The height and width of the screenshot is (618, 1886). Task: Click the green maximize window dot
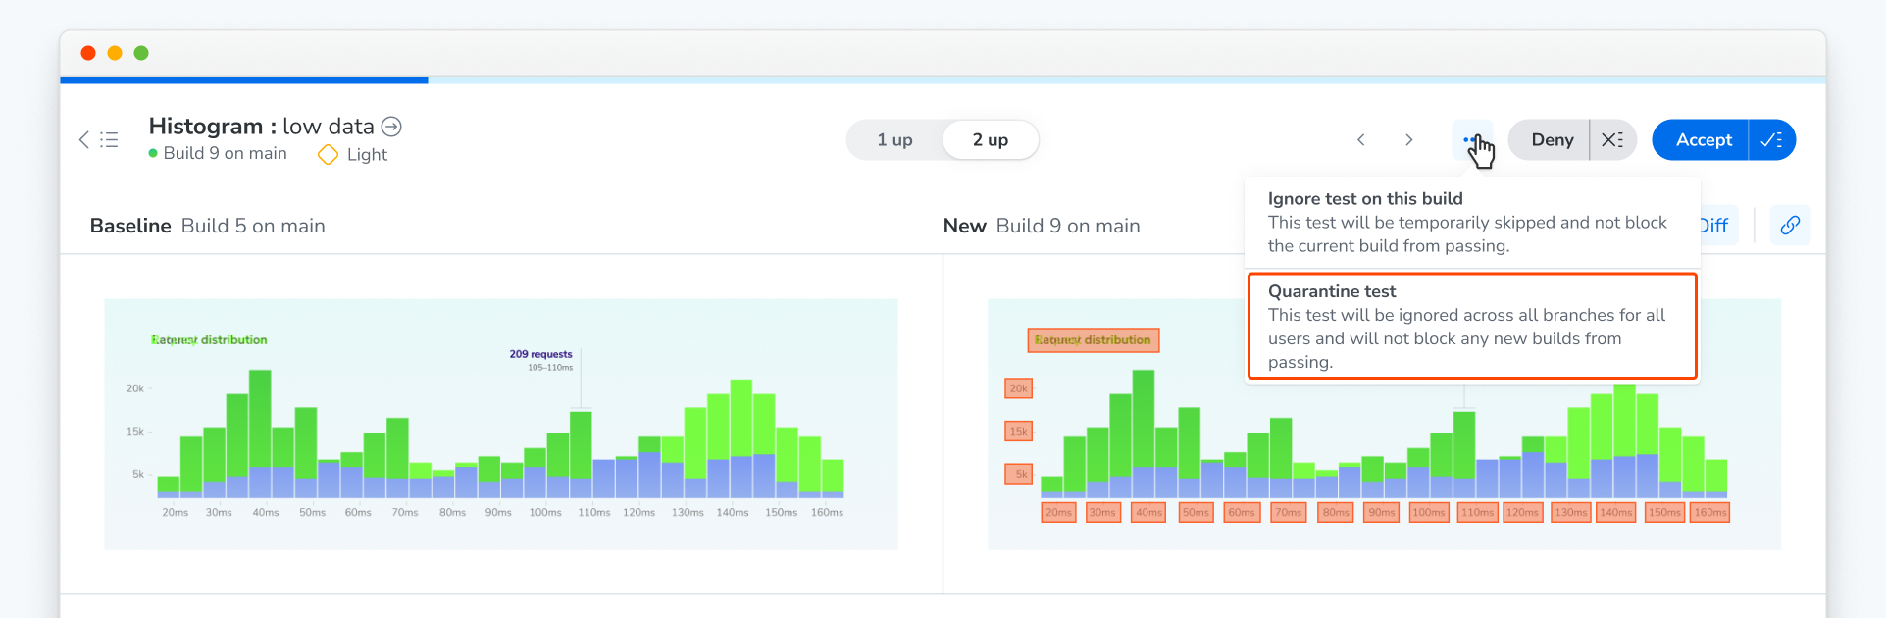[141, 53]
